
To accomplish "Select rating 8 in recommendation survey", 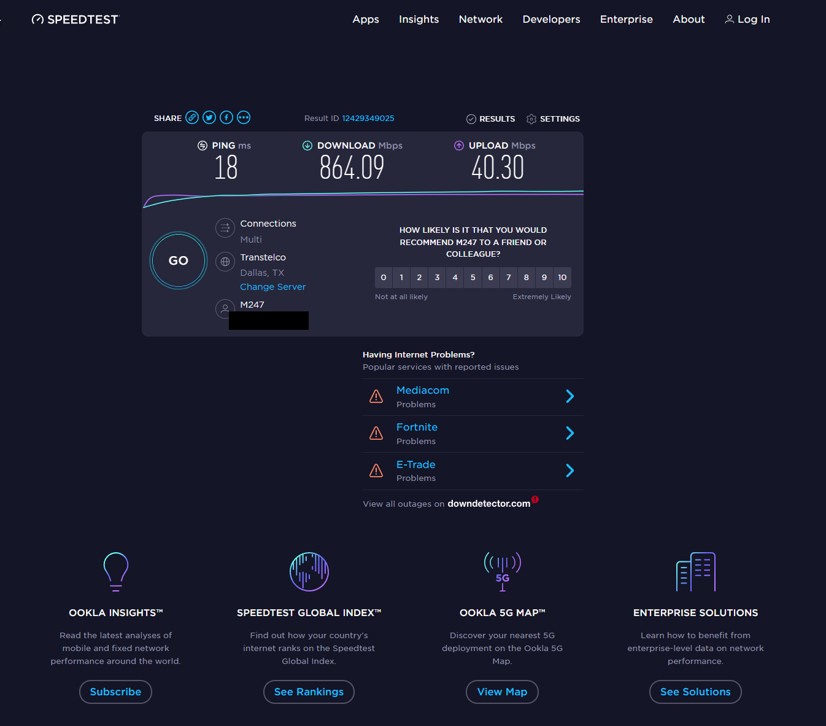I will point(526,278).
